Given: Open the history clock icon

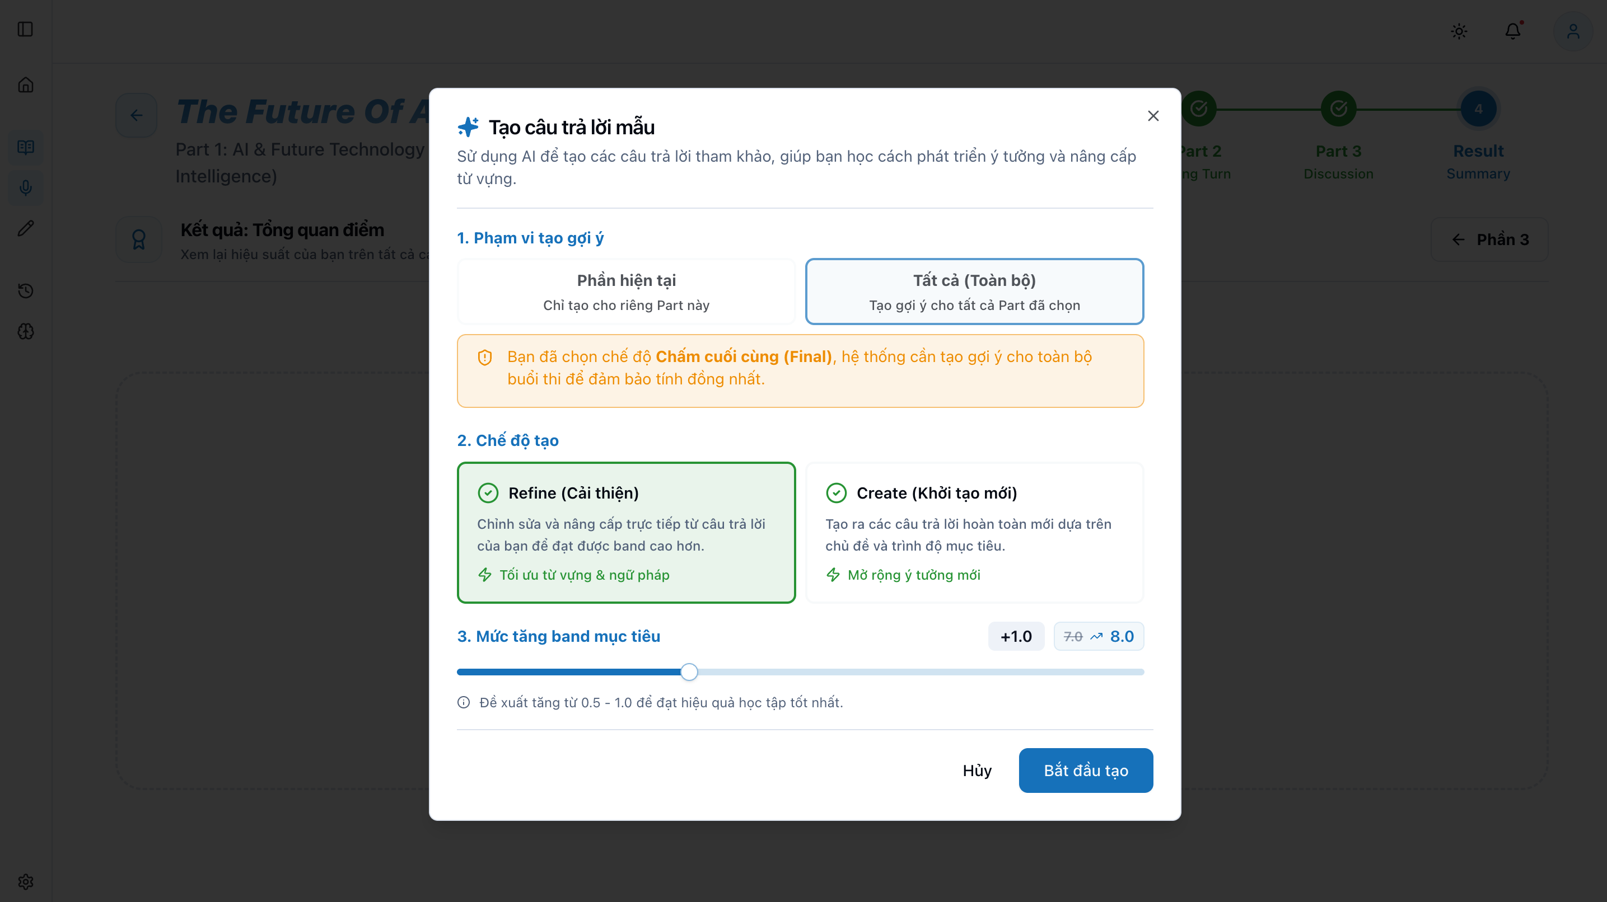Looking at the screenshot, I should (26, 290).
